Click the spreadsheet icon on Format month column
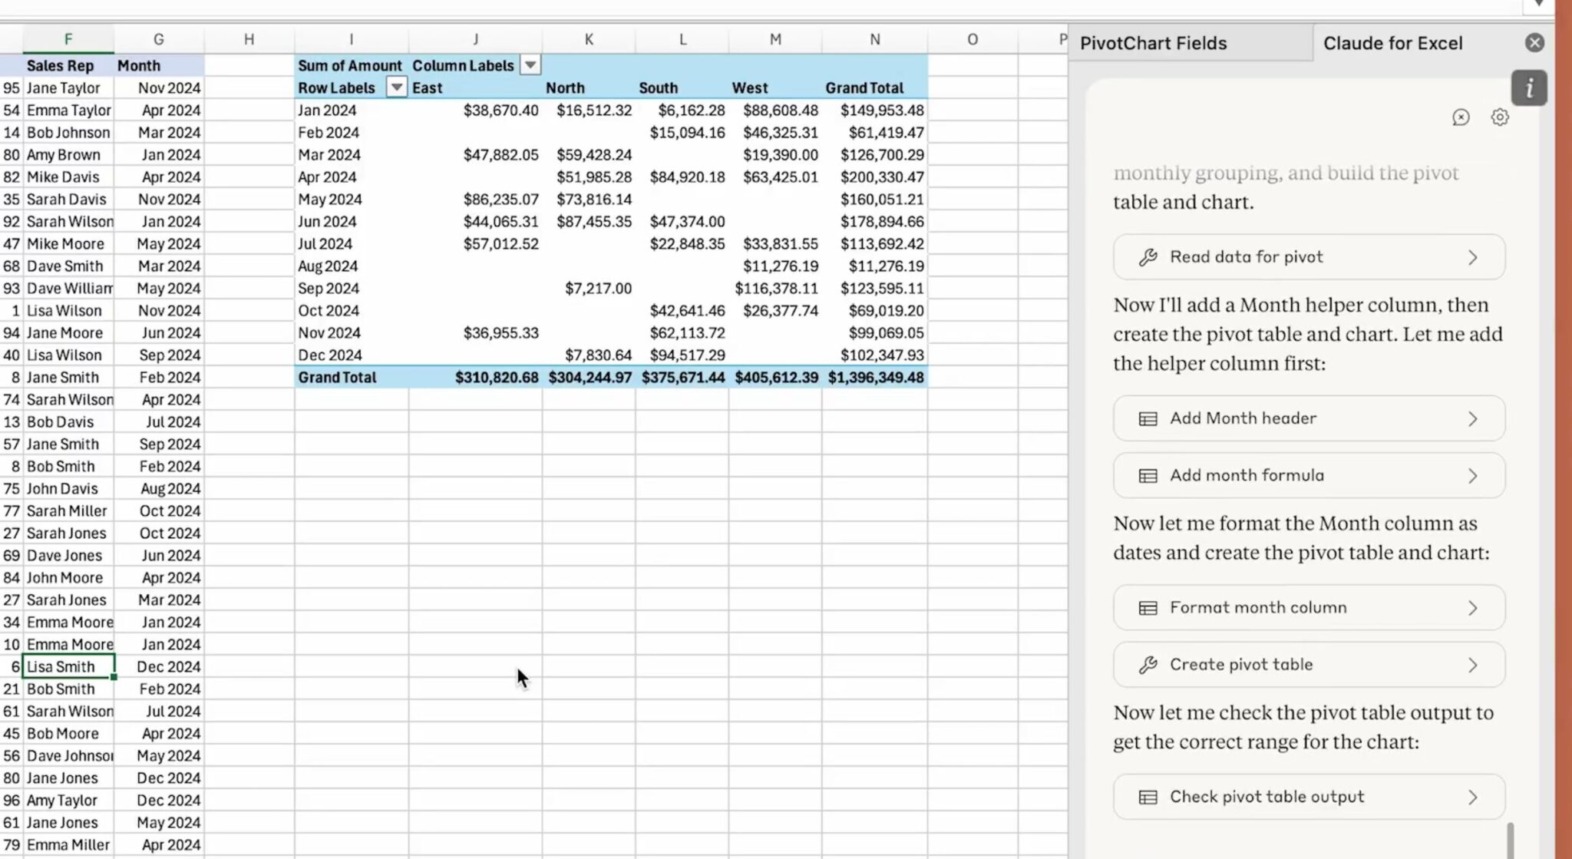This screenshot has width=1572, height=859. point(1148,607)
